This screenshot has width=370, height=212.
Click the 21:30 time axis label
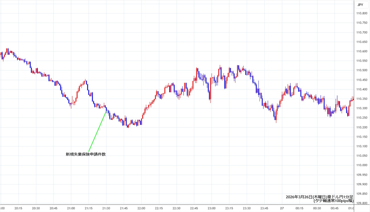pyautogui.click(x=106, y=208)
